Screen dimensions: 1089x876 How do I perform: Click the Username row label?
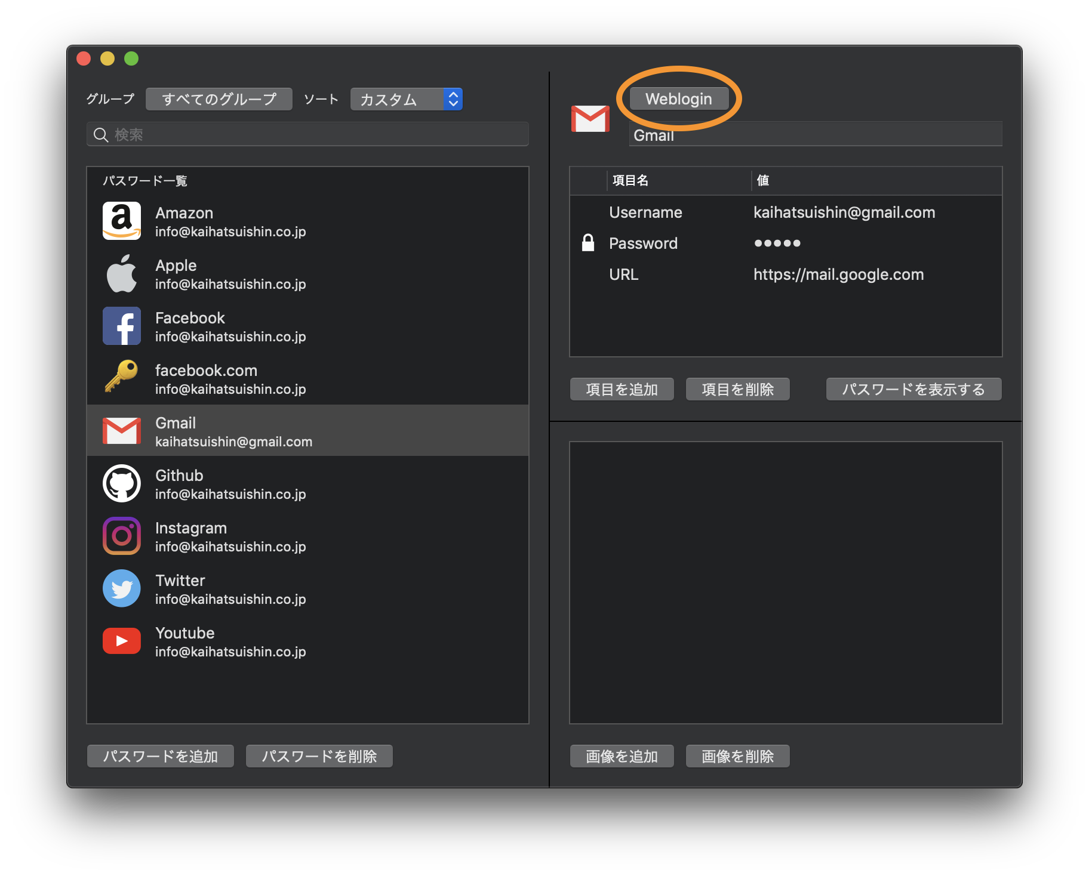pyautogui.click(x=645, y=212)
